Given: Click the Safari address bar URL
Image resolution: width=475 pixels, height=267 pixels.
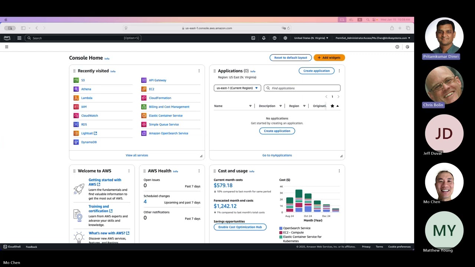Looking at the screenshot, I should tap(209, 28).
